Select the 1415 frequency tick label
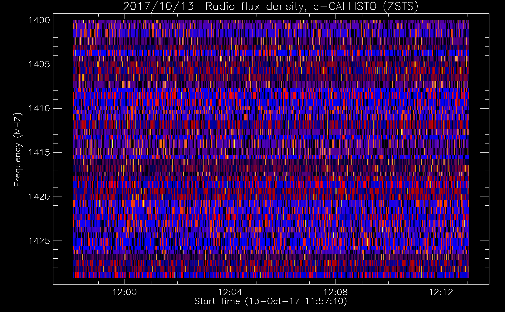This screenshot has width=505, height=312. tap(39, 153)
